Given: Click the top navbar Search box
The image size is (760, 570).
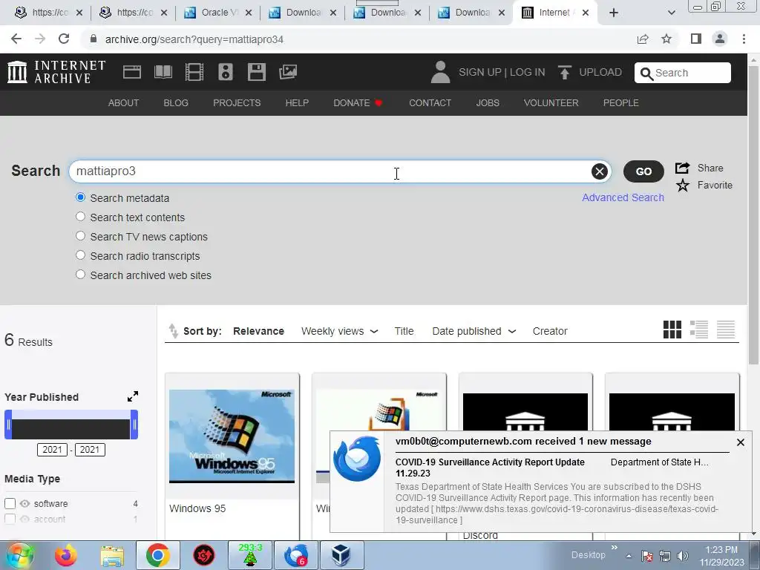Looking at the screenshot, I should tap(683, 73).
